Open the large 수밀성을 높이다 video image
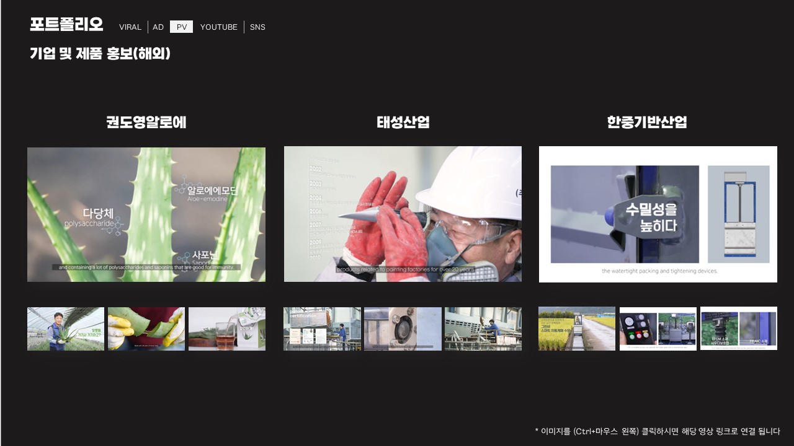Viewport: 794px width, 446px height. 658,214
